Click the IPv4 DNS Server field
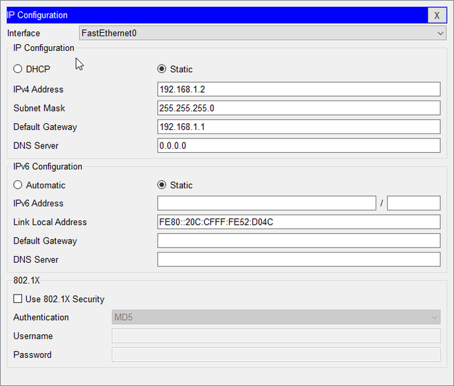 (299, 145)
